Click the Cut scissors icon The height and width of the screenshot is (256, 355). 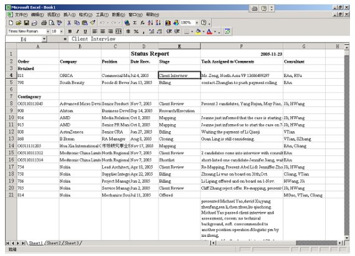click(69, 23)
